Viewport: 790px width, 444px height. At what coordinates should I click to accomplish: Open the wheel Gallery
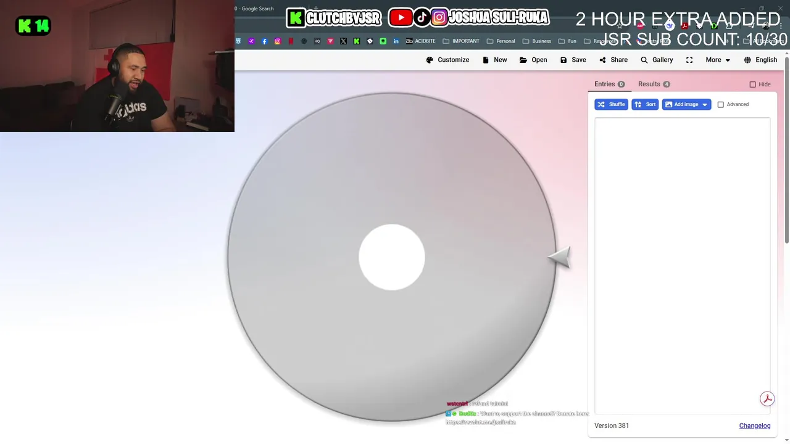click(x=657, y=60)
